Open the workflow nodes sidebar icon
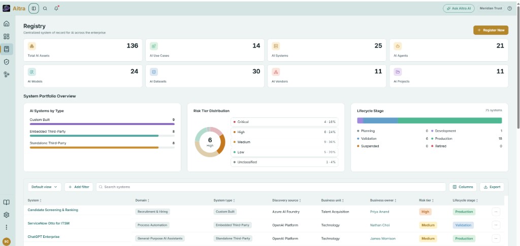 click(x=6, y=74)
